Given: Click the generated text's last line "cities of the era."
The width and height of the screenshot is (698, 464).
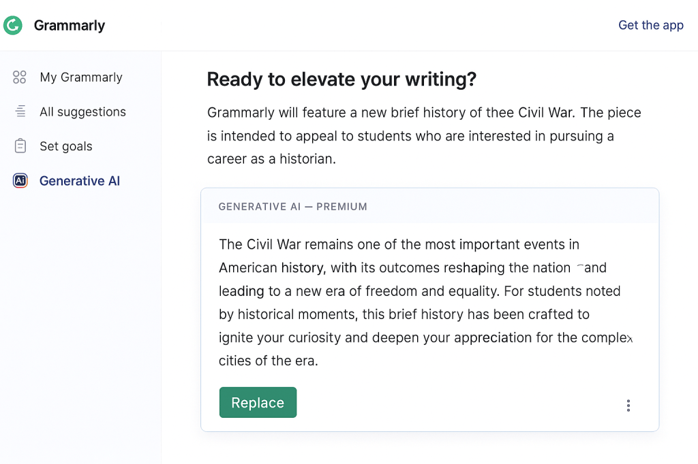Looking at the screenshot, I should point(269,361).
